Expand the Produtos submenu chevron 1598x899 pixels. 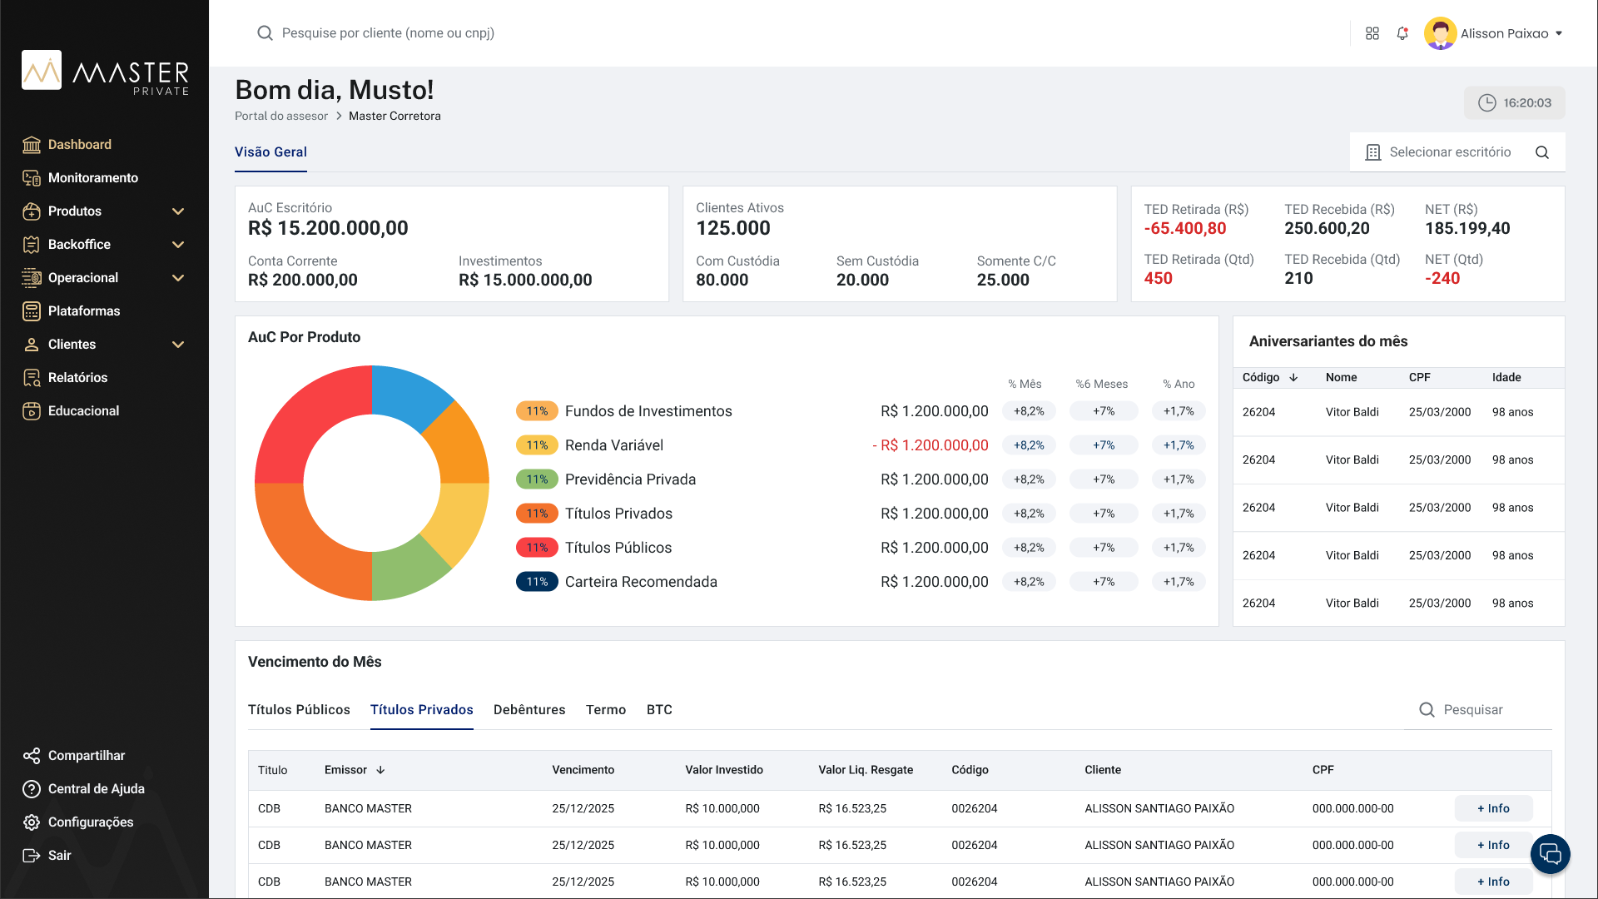178,211
